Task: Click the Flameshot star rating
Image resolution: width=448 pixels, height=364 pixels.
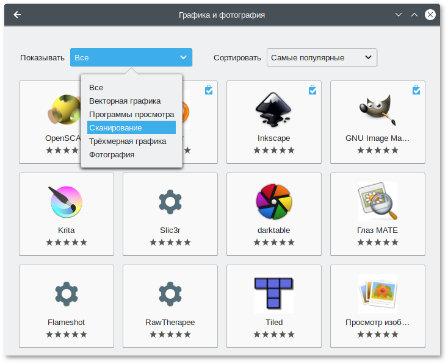Action: tap(67, 334)
